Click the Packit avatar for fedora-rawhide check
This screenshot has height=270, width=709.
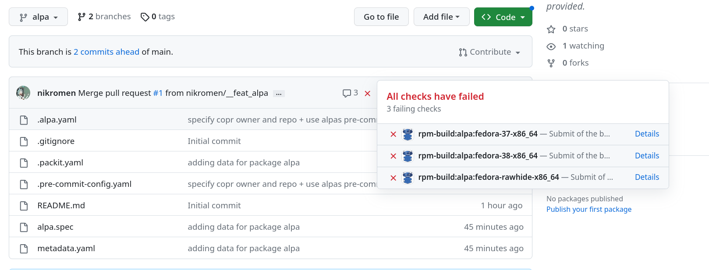[x=408, y=178]
